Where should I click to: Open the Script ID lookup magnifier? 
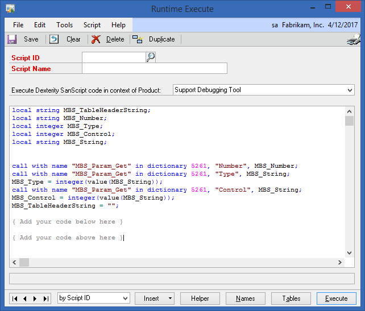tap(151, 57)
